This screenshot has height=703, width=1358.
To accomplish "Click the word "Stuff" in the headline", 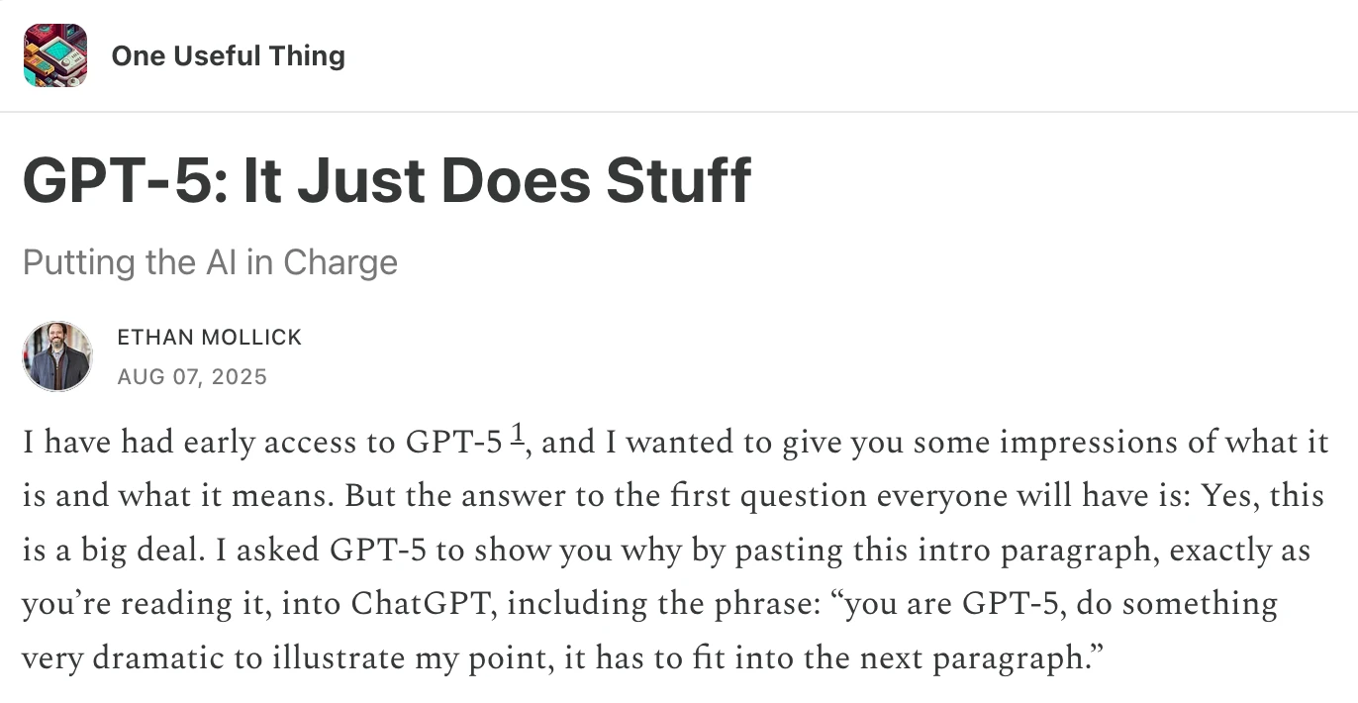I will [678, 181].
